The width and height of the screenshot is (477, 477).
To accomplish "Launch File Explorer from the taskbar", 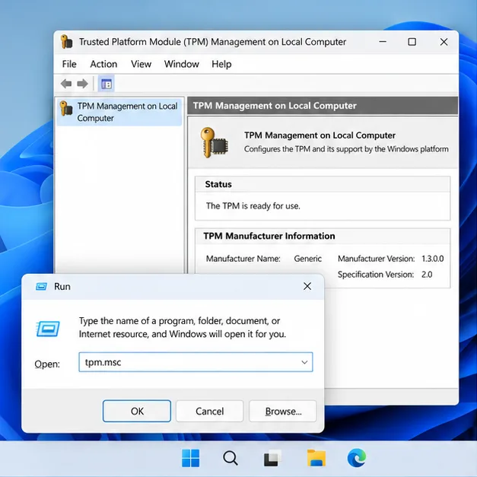I will [316, 458].
